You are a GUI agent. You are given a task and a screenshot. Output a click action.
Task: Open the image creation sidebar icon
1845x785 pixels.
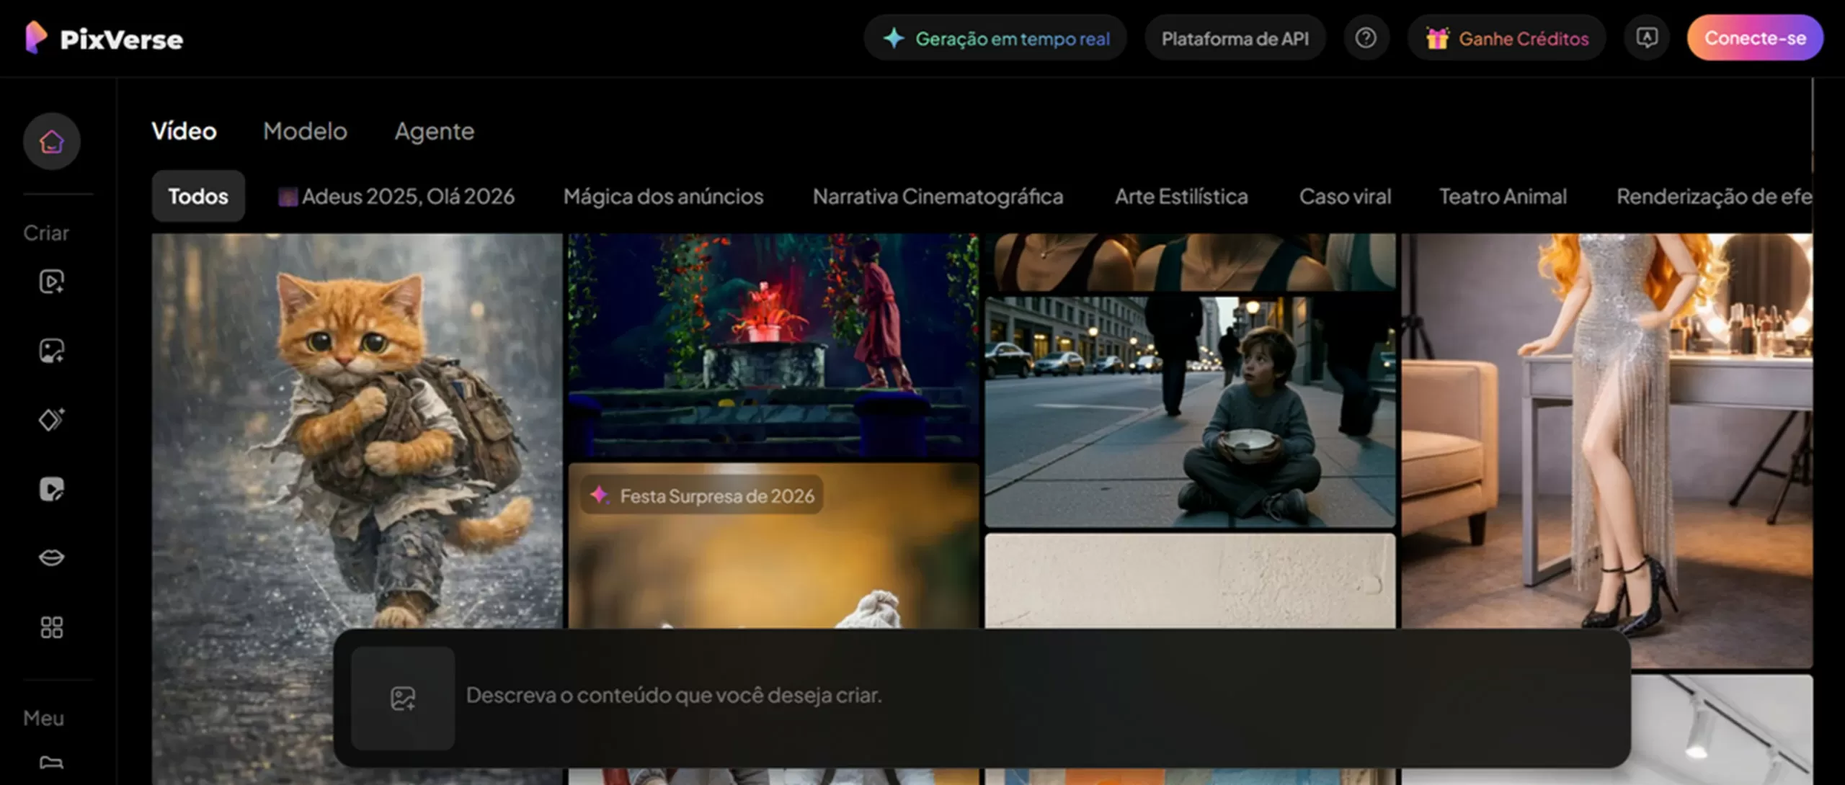[x=51, y=351]
